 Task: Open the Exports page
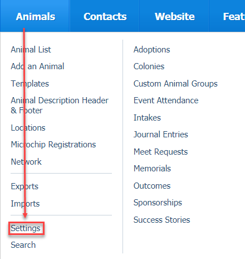24,186
